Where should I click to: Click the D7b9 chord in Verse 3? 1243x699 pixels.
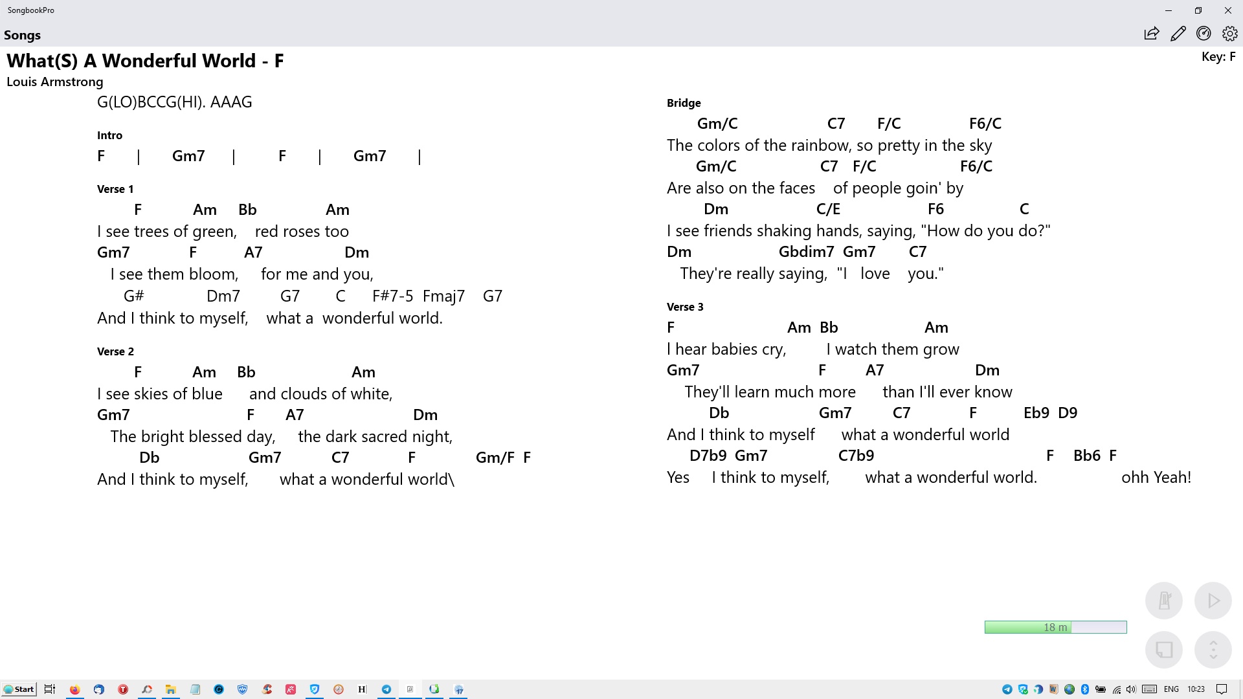[708, 456]
